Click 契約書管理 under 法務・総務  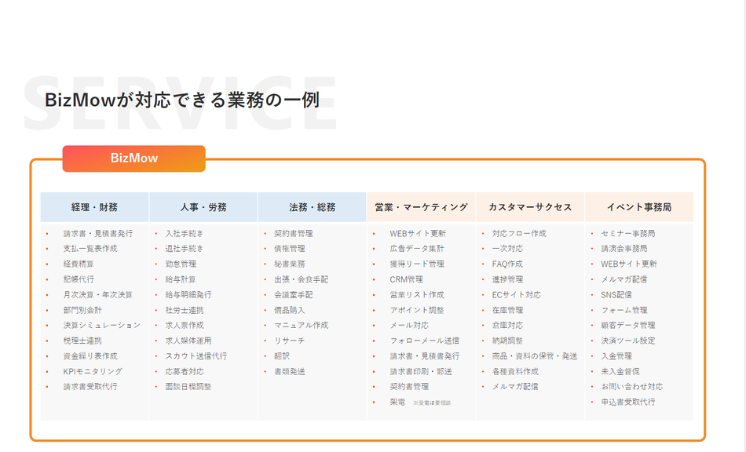294,233
